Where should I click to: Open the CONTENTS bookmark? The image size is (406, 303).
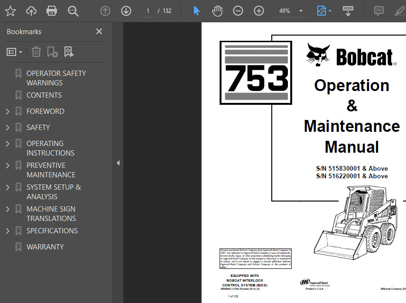click(44, 95)
